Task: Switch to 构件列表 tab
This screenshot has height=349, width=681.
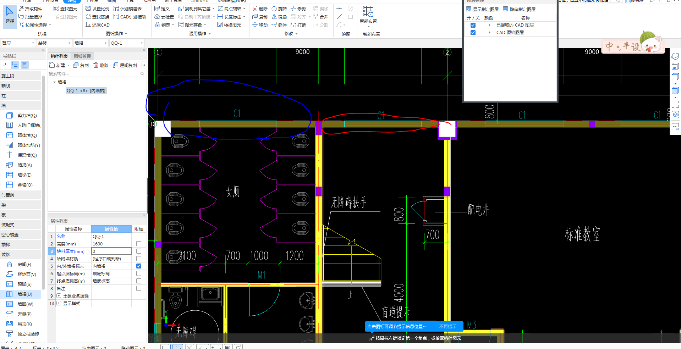Action: coord(59,56)
